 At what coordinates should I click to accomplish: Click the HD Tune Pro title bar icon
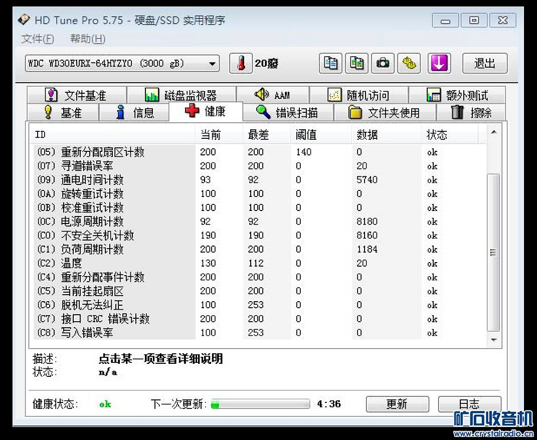(24, 20)
